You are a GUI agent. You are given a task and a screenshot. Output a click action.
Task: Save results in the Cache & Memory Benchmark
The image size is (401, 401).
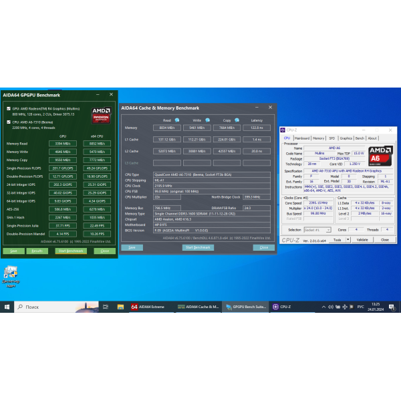[132, 247]
